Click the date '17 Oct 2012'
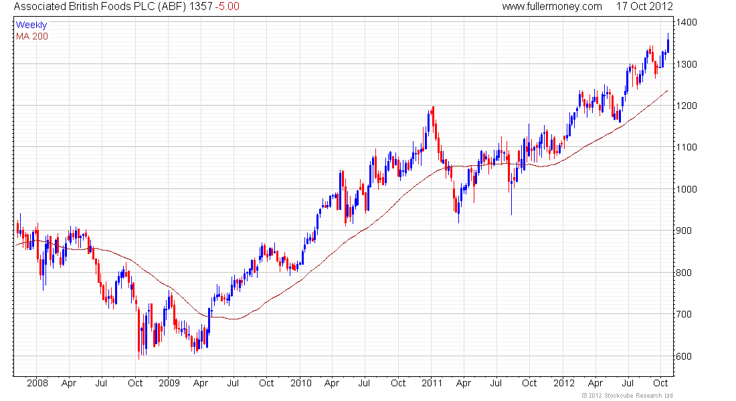 (644, 7)
